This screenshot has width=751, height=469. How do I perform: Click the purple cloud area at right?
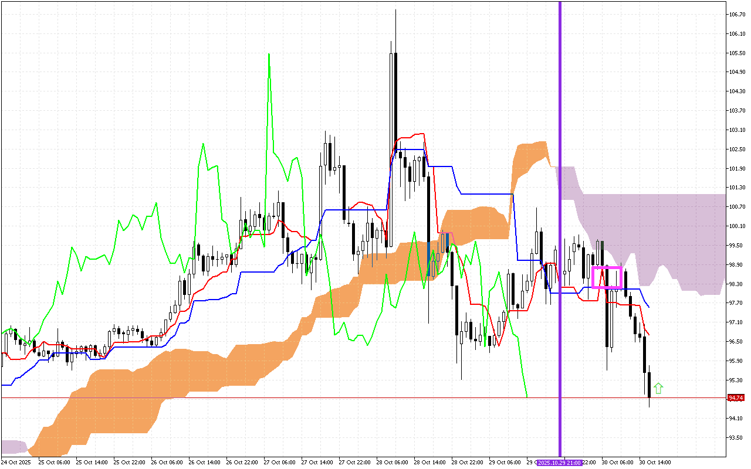[675, 235]
